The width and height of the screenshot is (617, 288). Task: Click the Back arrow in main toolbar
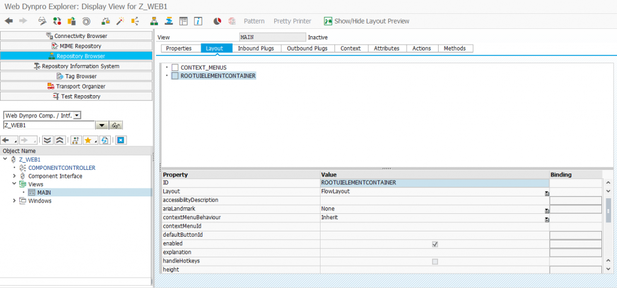coord(8,21)
